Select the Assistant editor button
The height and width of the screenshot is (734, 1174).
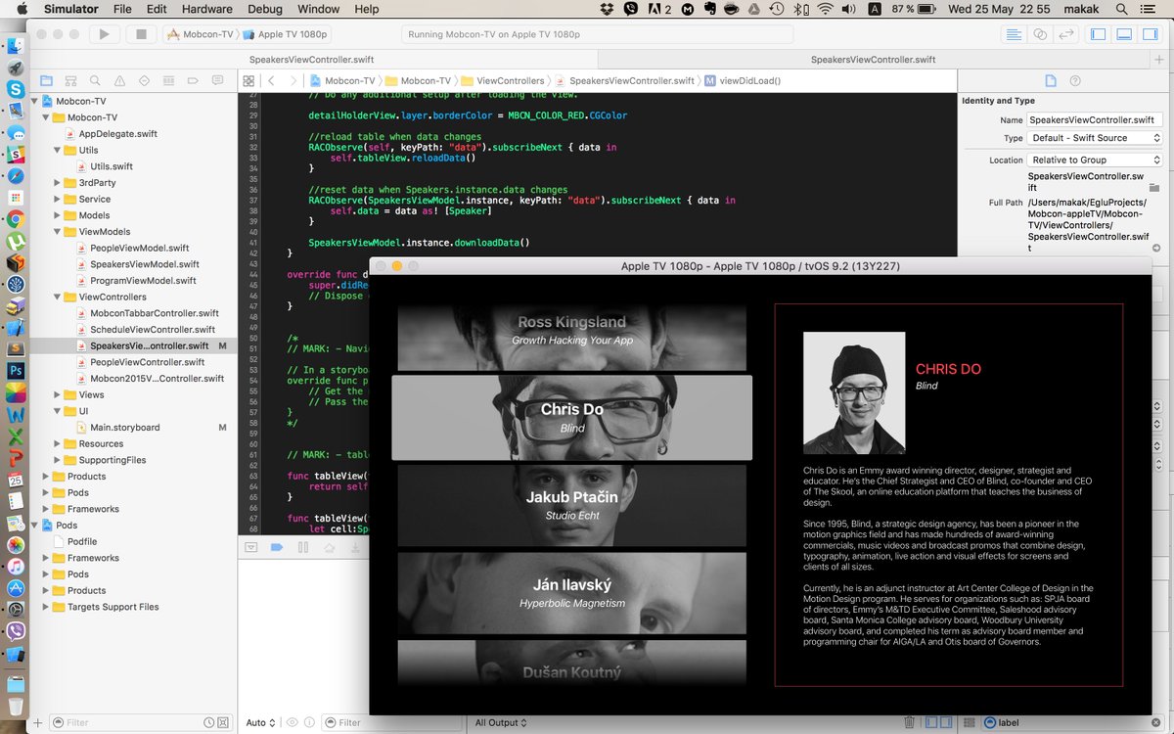[x=1040, y=34]
